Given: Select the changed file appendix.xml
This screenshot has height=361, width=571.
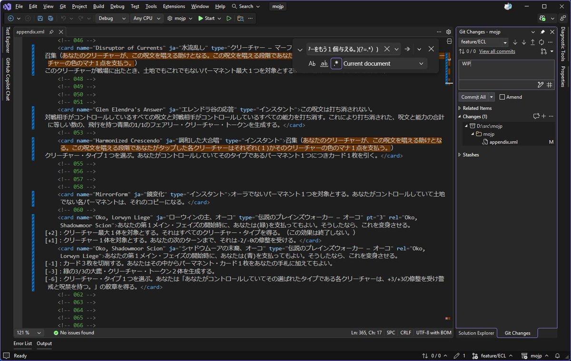Looking at the screenshot, I should (503, 142).
